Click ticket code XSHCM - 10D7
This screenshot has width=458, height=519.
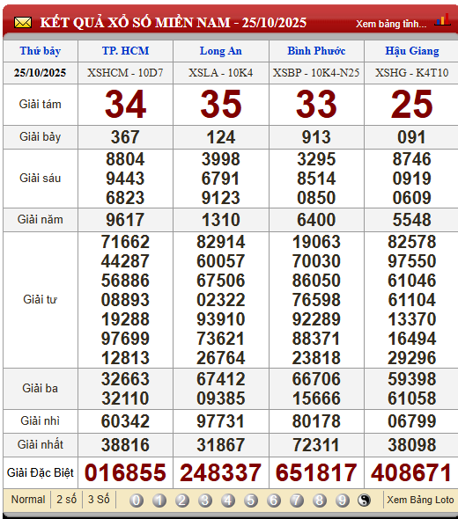(x=125, y=72)
